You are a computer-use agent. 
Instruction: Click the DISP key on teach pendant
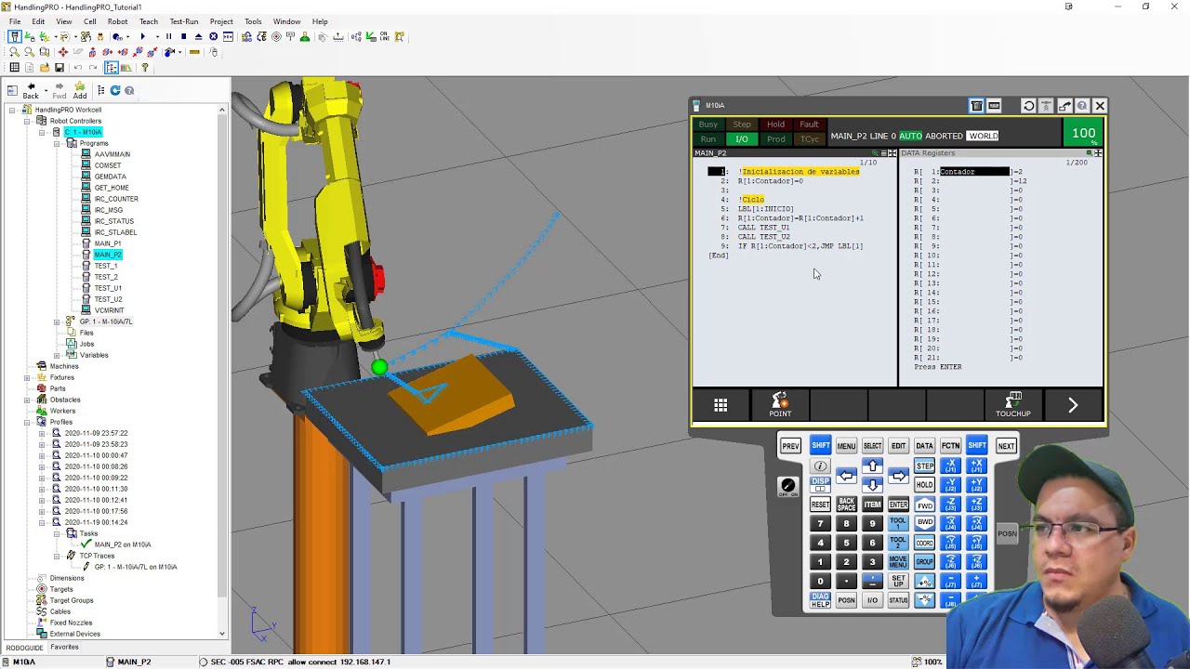pos(820,485)
